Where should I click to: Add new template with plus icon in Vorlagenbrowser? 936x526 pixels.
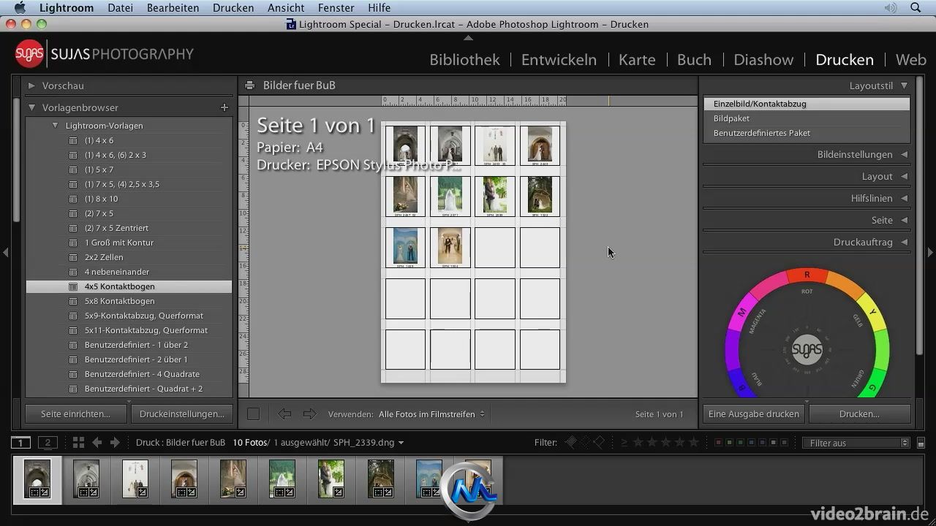coord(224,107)
